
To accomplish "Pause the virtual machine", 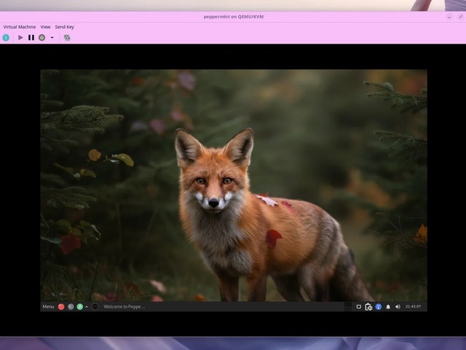I will 31,37.
